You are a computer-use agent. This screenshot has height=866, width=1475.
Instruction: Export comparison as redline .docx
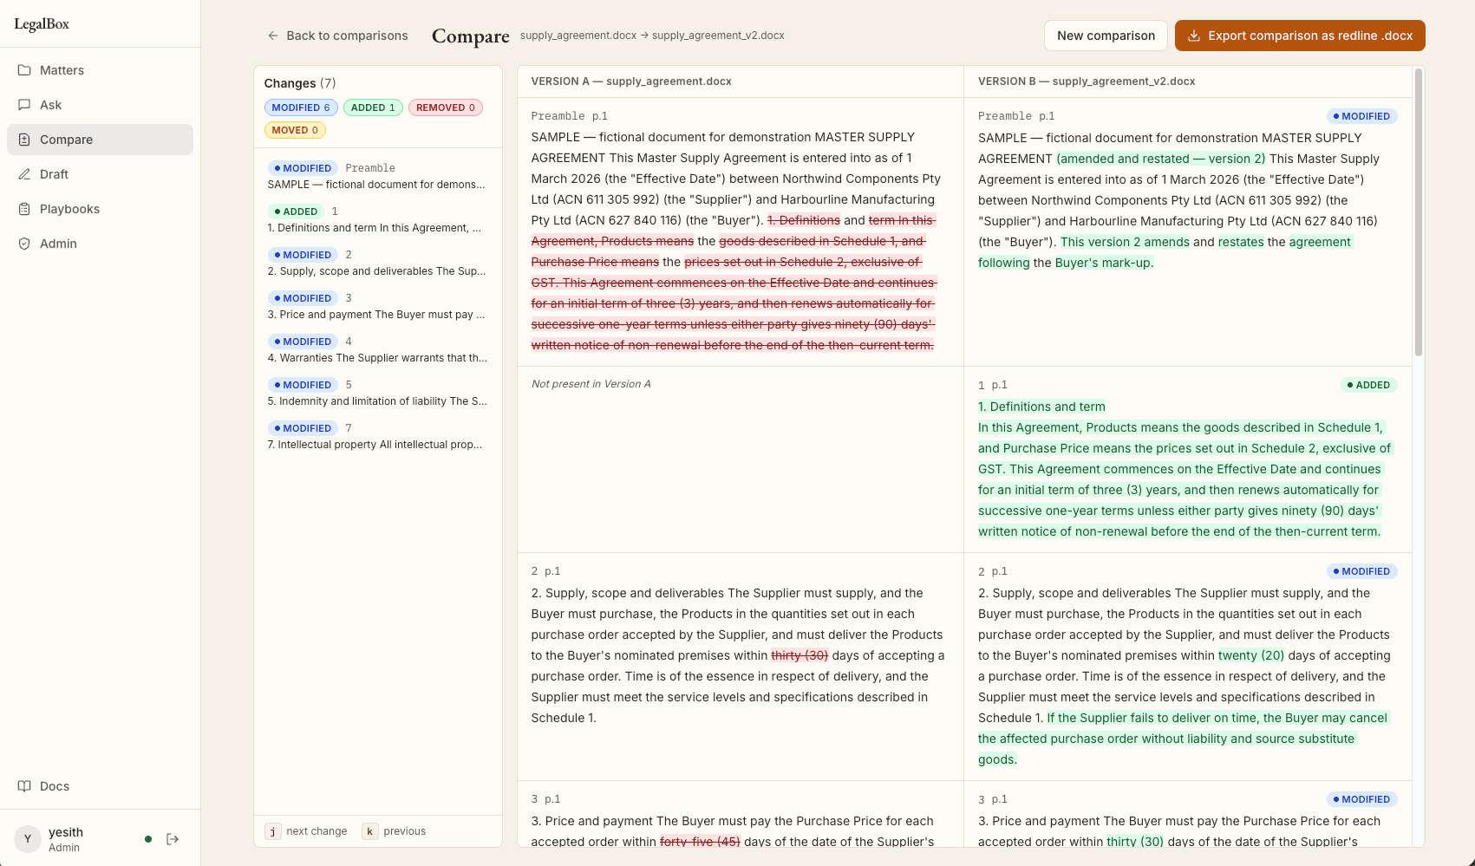click(1300, 36)
